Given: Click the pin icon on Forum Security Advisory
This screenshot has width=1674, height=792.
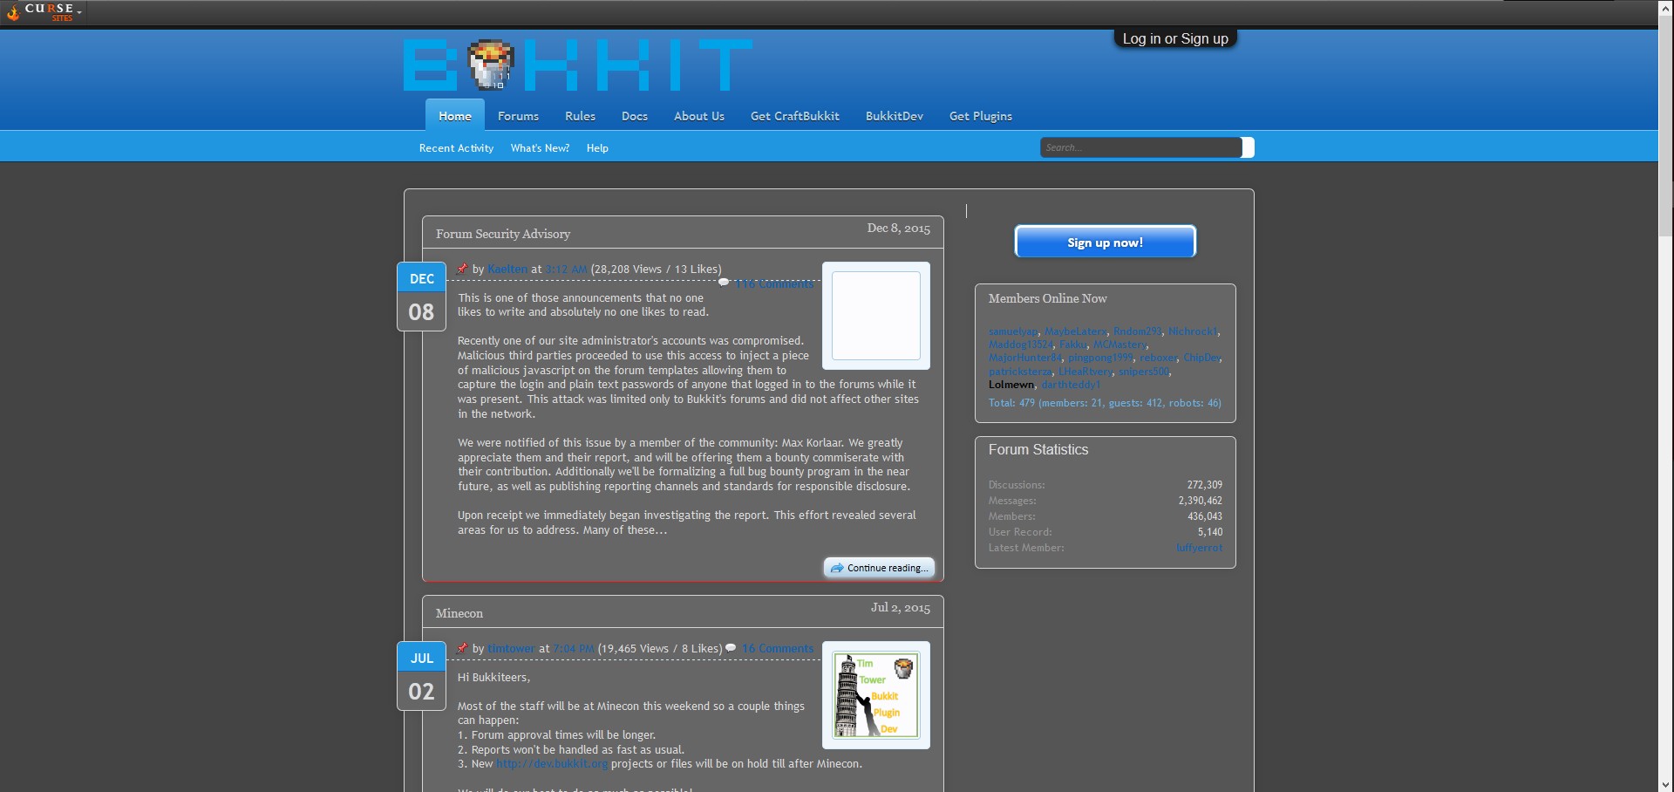Looking at the screenshot, I should (x=463, y=269).
